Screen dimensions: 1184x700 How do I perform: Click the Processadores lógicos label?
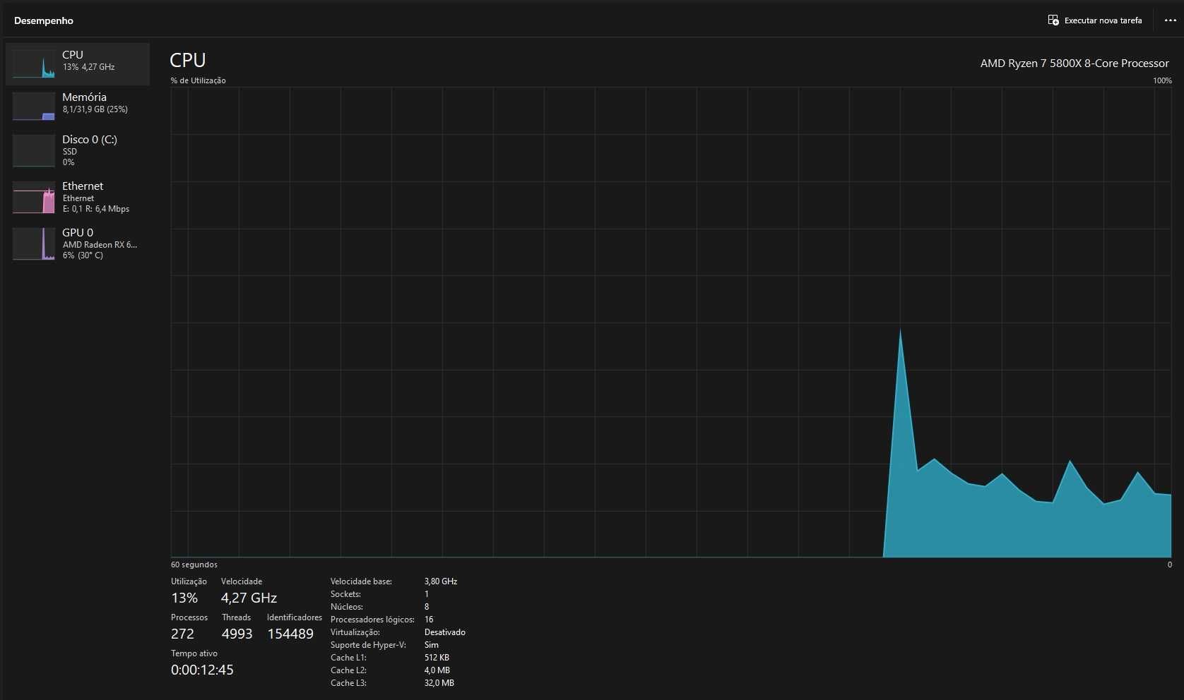(372, 620)
